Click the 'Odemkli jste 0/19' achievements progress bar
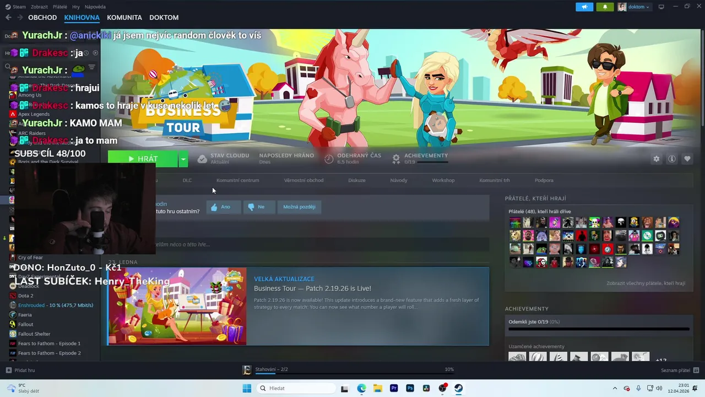This screenshot has width=705, height=397. click(x=599, y=329)
